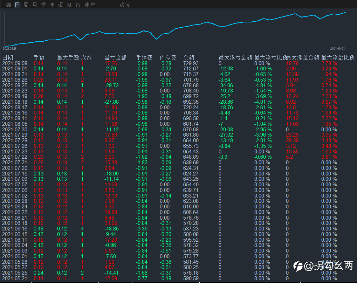Click the 盈亏金额 column header
This screenshot has width=357, height=283.
(115, 57)
